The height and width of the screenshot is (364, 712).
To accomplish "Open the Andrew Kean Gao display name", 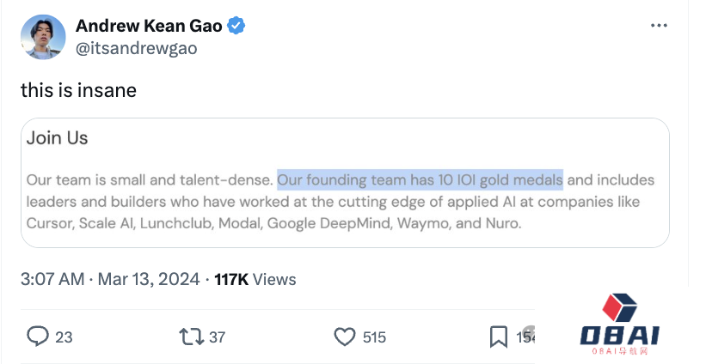I will 149,27.
